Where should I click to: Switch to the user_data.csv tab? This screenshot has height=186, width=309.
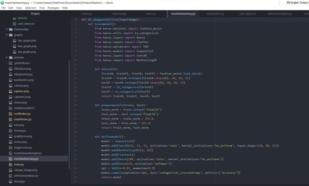[x=248, y=13]
